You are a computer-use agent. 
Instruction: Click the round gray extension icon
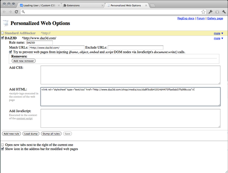pos(217,12)
